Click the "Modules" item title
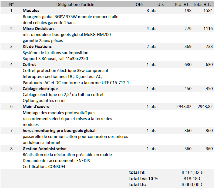The height and width of the screenshot is (188, 215). [x=31, y=11]
